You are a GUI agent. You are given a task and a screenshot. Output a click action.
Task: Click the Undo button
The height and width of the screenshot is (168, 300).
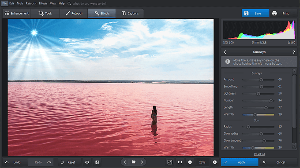coord(15,162)
